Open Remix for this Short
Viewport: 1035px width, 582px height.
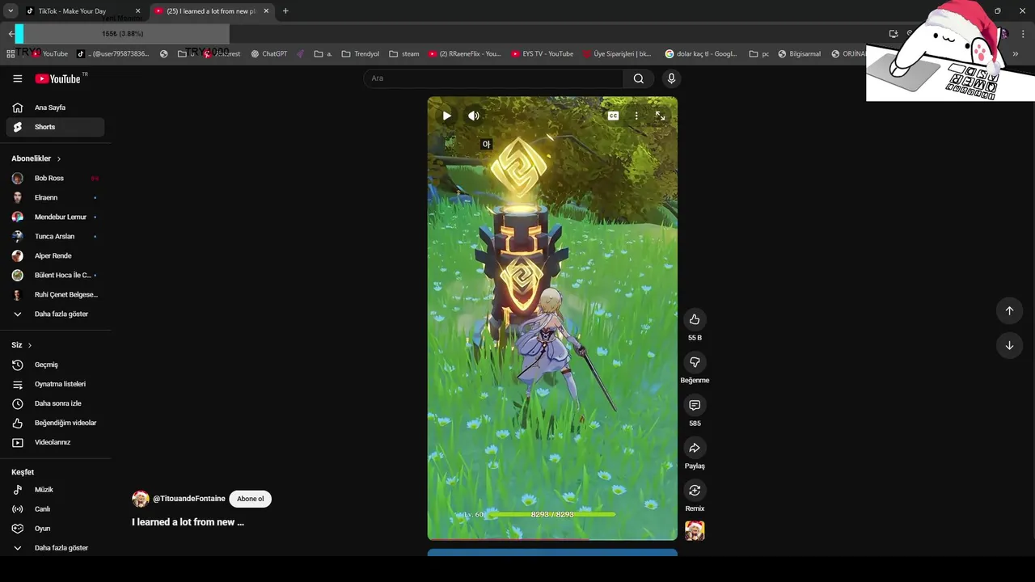pyautogui.click(x=695, y=491)
